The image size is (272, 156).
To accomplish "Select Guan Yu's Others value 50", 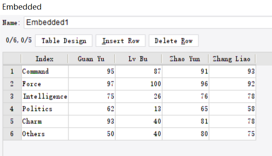I will 92,134.
